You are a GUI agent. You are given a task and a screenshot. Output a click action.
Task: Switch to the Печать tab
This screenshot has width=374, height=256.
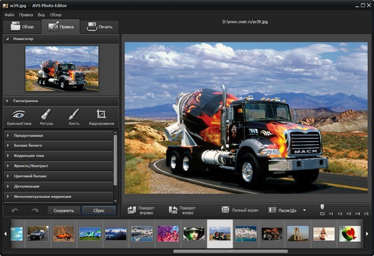[100, 27]
